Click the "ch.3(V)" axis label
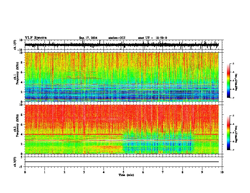250x193 pixels. click(x=15, y=162)
